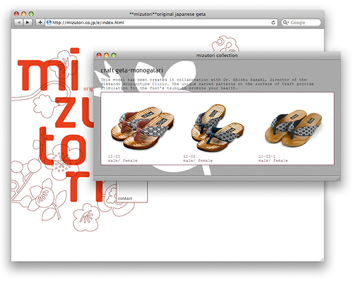Zoom the mizutori collection window

pos(114,55)
